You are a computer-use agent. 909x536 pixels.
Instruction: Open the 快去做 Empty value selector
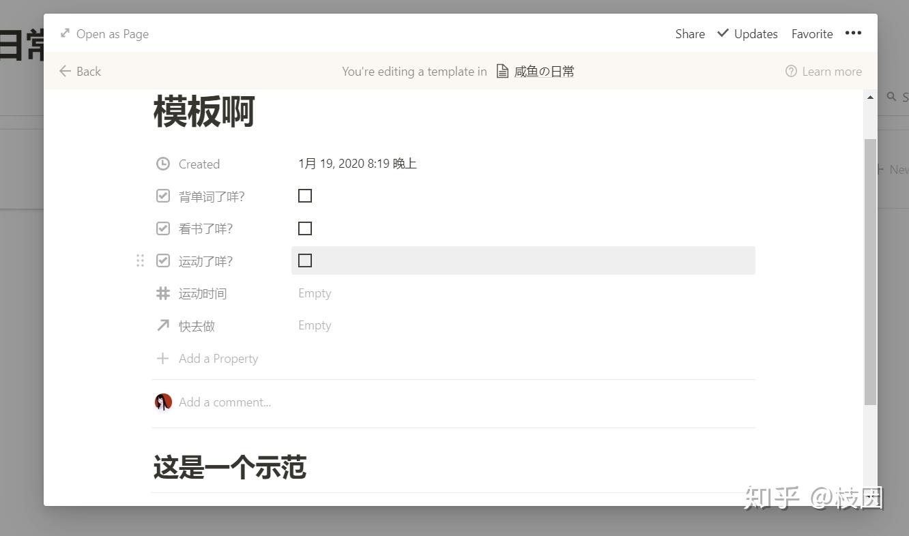click(315, 325)
